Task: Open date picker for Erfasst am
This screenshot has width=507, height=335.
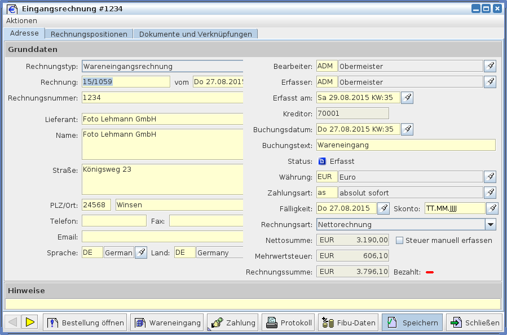Action: coord(407,98)
